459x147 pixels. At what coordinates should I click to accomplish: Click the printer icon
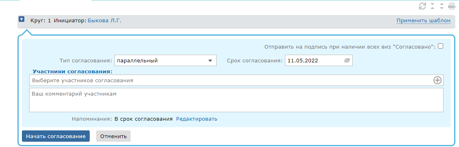click(451, 6)
